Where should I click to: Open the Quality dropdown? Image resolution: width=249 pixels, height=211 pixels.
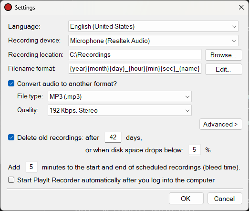point(120,110)
